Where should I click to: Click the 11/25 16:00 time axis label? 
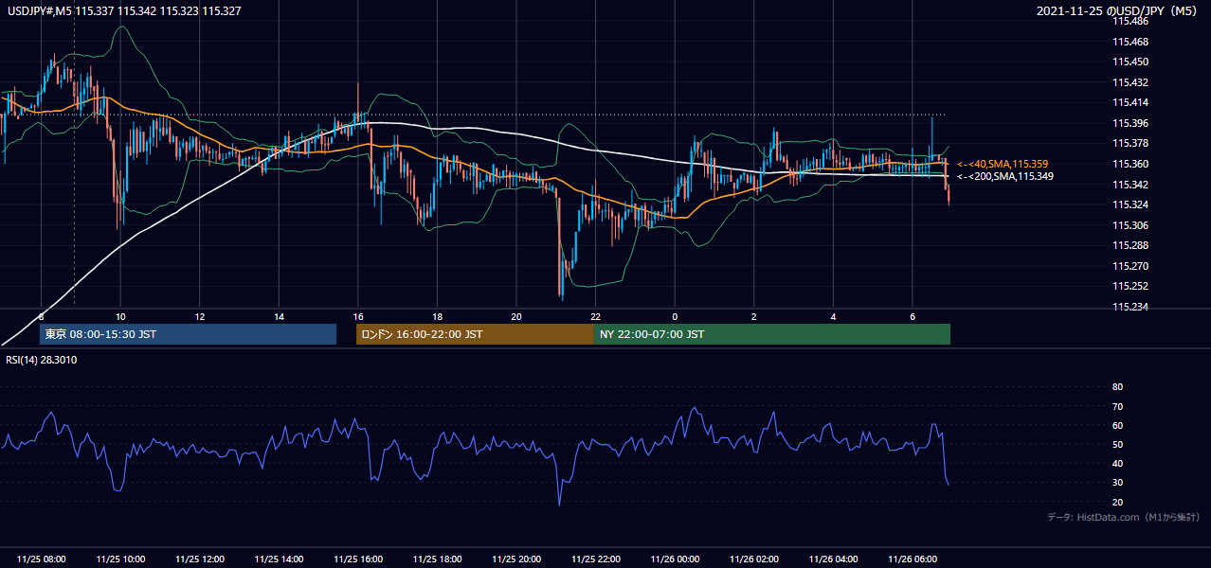[x=357, y=559]
